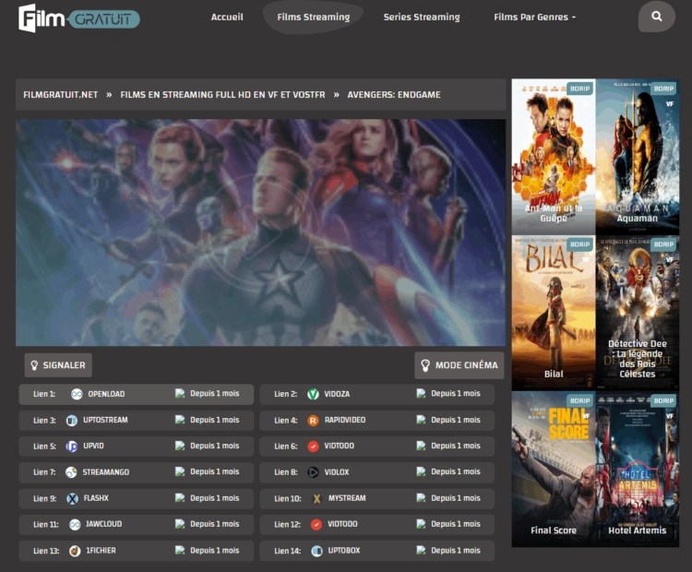Click 'Depuis 1 mois' in Lien 9 row

coord(214,498)
